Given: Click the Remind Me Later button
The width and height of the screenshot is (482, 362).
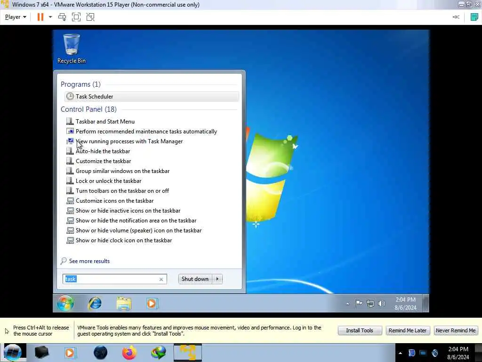Looking at the screenshot, I should 408,330.
